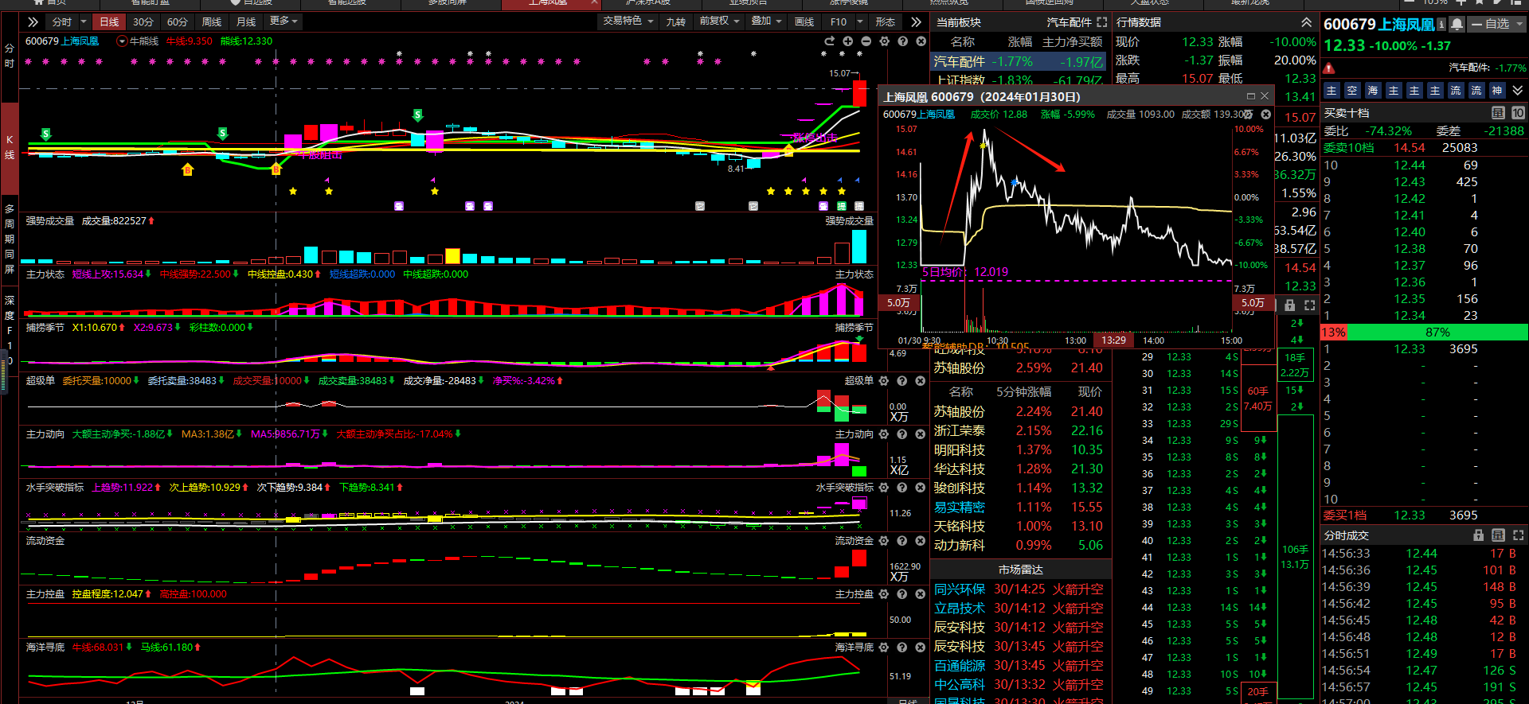Open the 前复权 adjustment dropdown
Screen dimensions: 1529x704
click(719, 21)
